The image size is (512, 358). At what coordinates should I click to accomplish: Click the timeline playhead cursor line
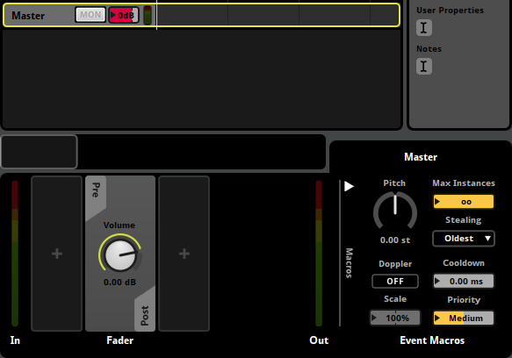tap(156, 15)
